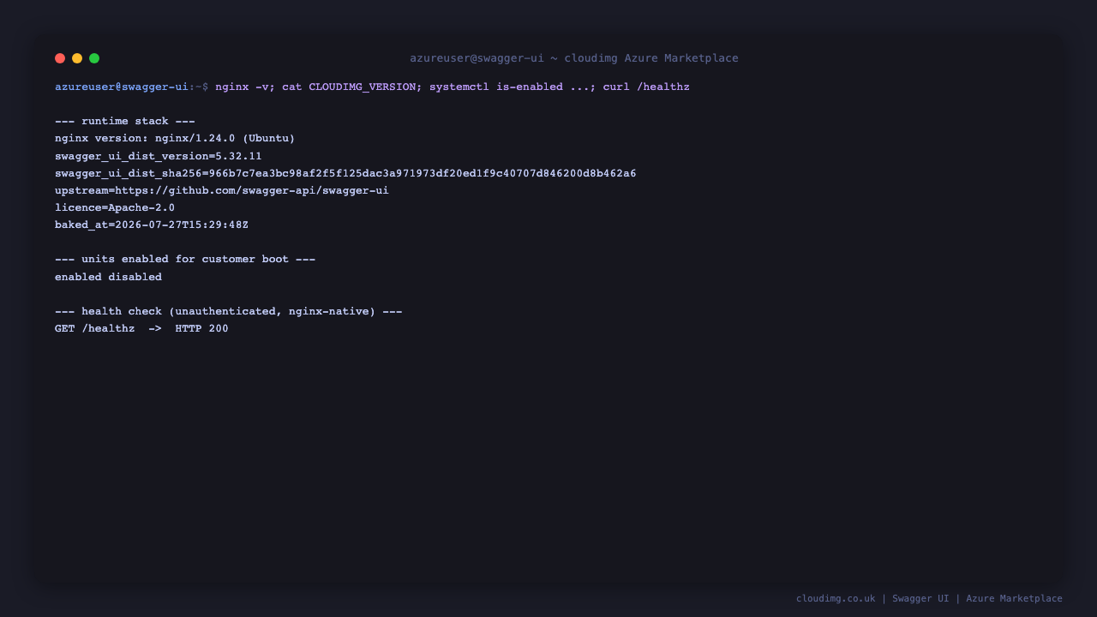
Task: Click the red close window dot
Action: tap(60, 58)
